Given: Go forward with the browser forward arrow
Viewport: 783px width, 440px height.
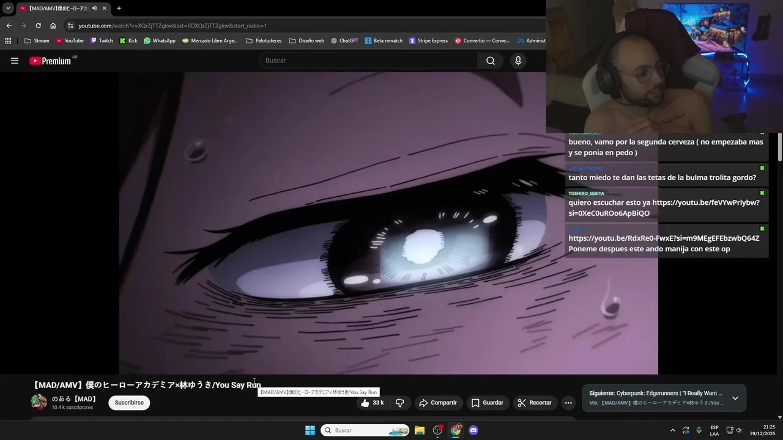Looking at the screenshot, I should 23,26.
